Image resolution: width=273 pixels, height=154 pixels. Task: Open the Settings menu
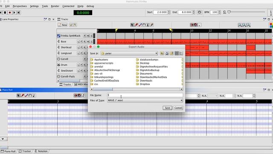34,6
